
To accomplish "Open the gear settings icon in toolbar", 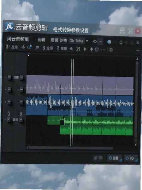I will (x=111, y=50).
